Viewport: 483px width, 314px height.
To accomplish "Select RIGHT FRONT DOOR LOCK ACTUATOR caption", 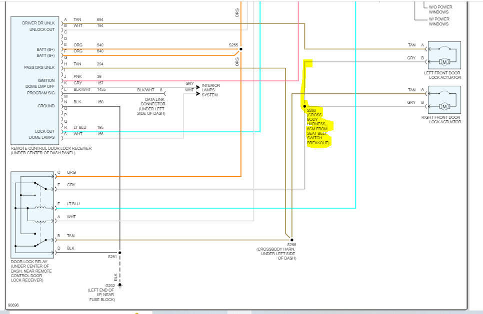I will [441, 120].
